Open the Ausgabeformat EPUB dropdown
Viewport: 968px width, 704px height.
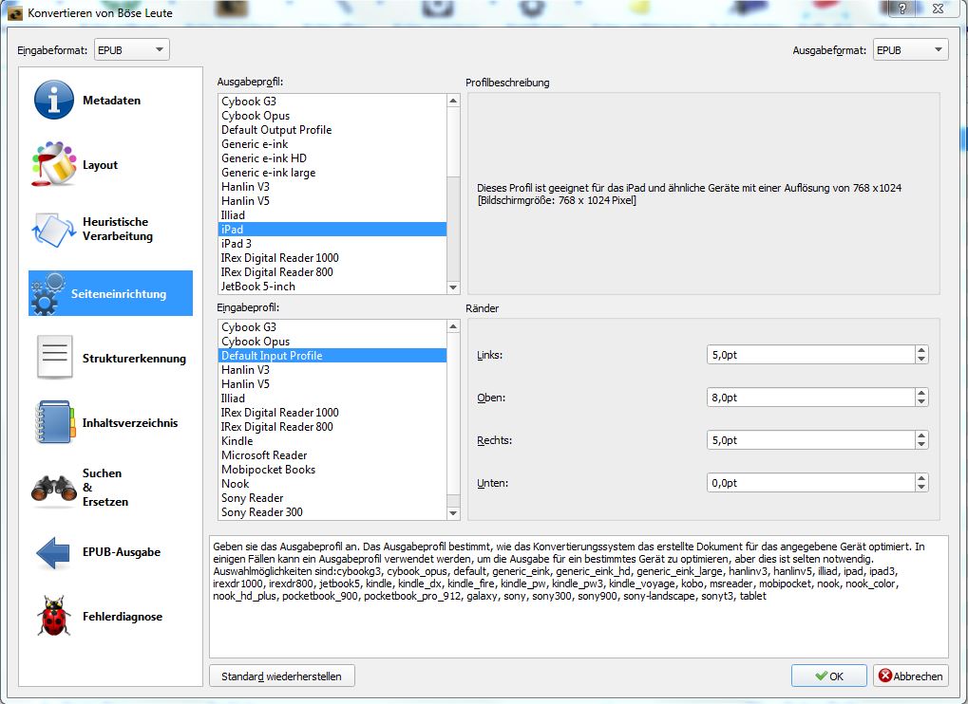click(x=911, y=50)
